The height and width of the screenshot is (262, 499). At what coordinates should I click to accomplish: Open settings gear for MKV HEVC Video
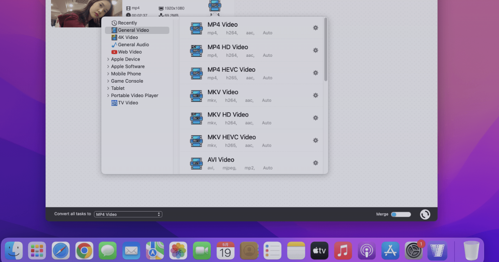315,141
